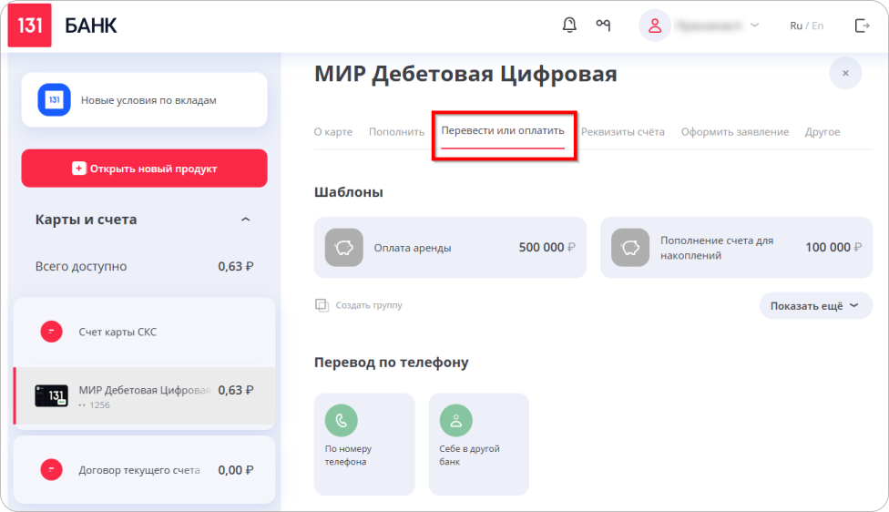Click the user profile avatar icon
Image resolution: width=889 pixels, height=512 pixels.
tap(654, 26)
